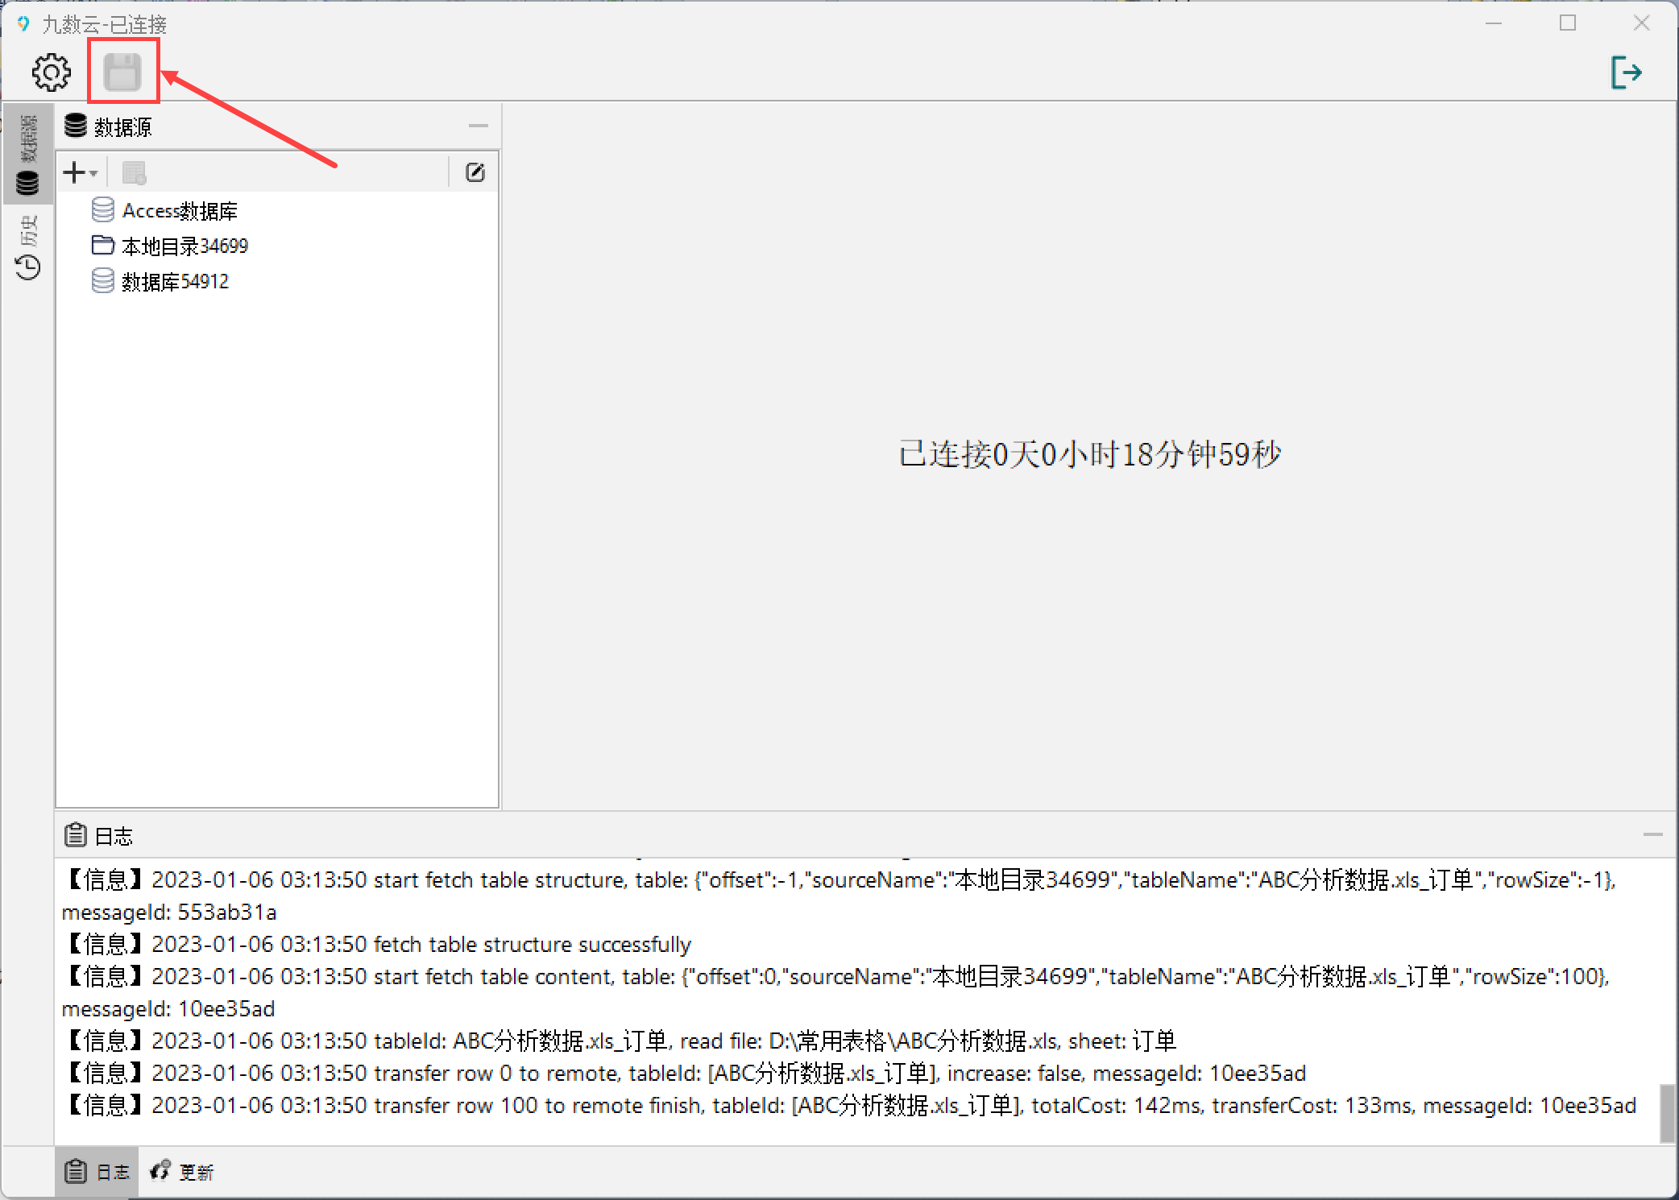Open settings via the gear icon
Screen dimensions: 1679x1200
tap(51, 72)
